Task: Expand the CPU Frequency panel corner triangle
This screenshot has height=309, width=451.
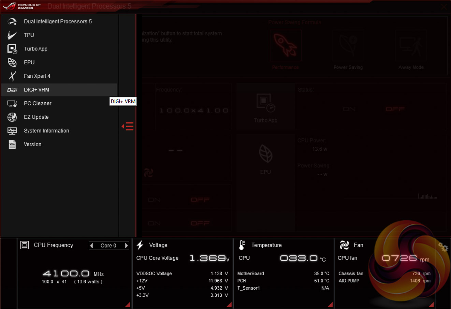Action: click(x=128, y=305)
